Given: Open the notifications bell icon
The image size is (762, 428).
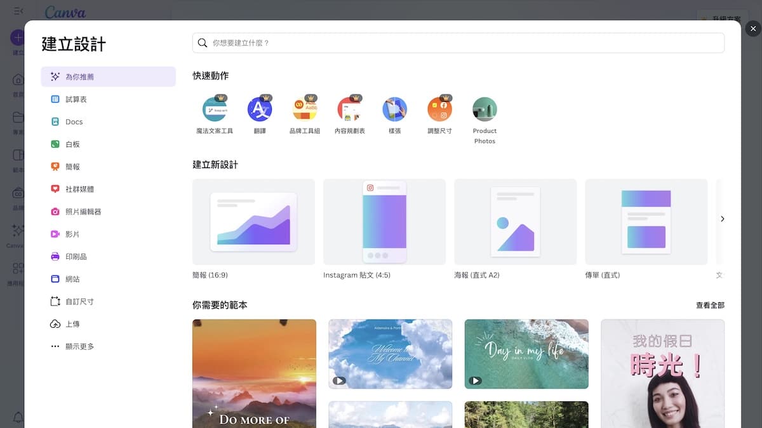Looking at the screenshot, I should [18, 417].
